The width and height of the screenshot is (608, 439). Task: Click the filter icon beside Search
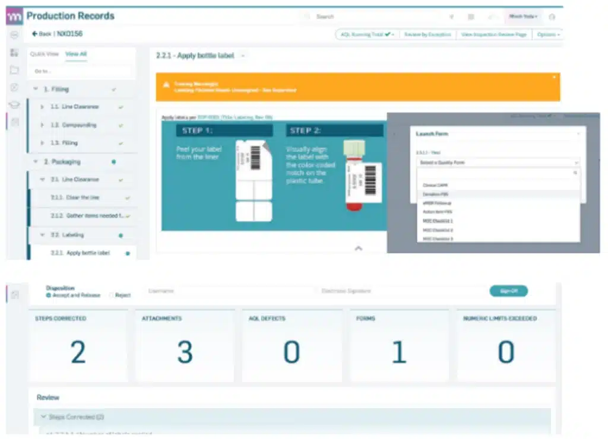click(x=451, y=17)
